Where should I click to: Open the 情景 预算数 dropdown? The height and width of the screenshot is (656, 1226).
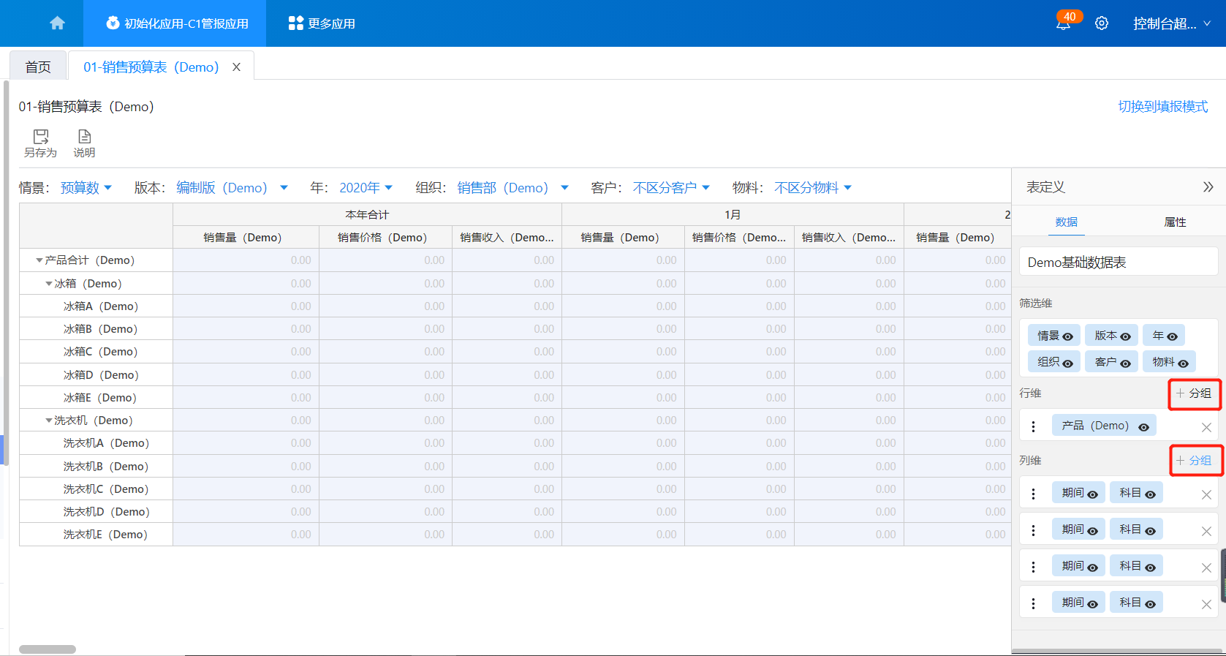point(86,188)
